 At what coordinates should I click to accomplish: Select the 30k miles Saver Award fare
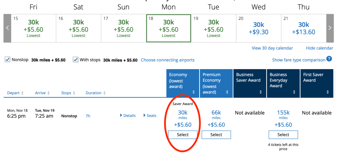[x=183, y=135]
